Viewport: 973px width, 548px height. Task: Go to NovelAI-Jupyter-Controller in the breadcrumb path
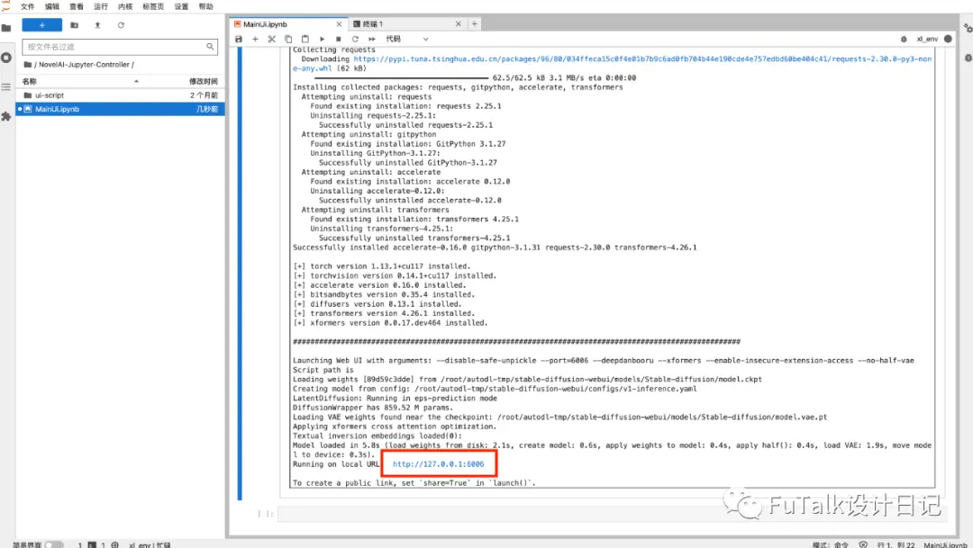tap(84, 65)
